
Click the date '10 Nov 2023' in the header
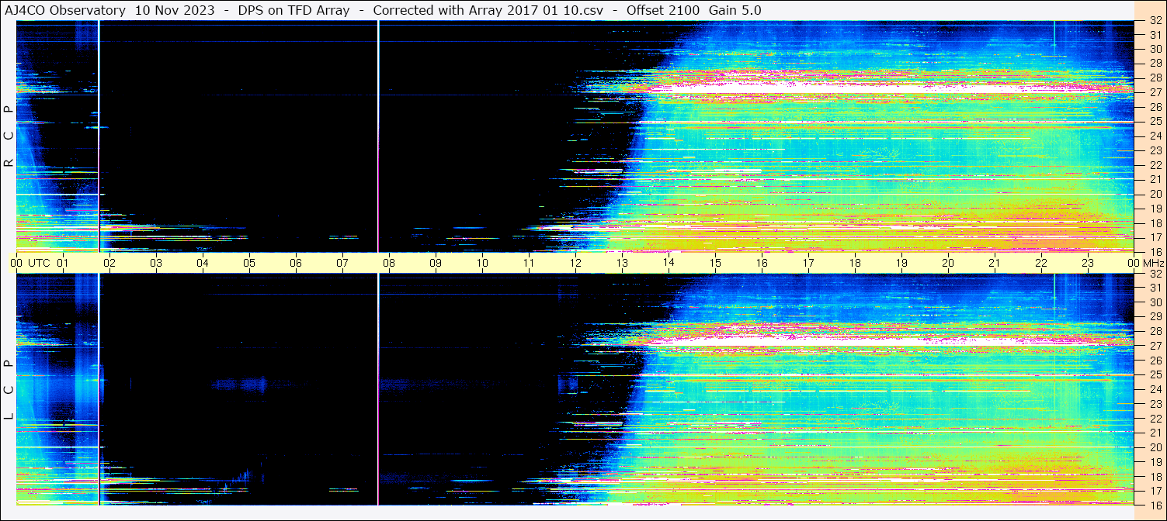175,11
